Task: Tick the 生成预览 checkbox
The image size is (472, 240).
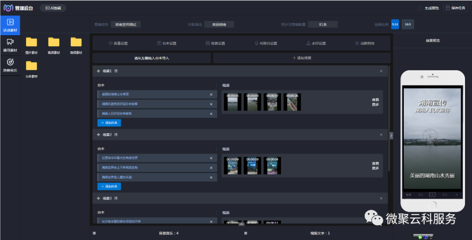Action: coord(421,8)
